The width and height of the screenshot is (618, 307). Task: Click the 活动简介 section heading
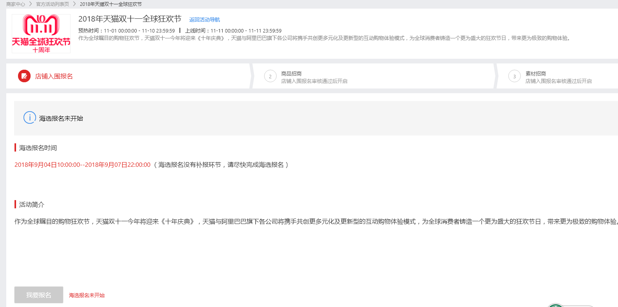(32, 204)
